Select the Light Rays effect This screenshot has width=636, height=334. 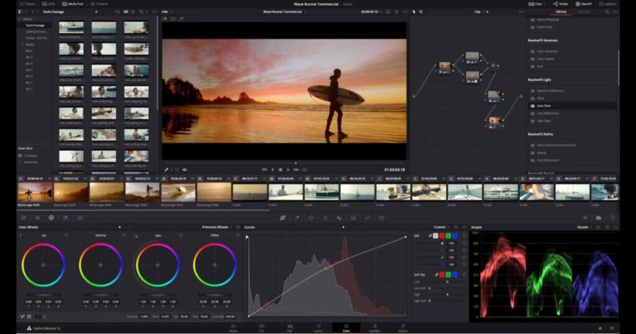tap(573, 121)
